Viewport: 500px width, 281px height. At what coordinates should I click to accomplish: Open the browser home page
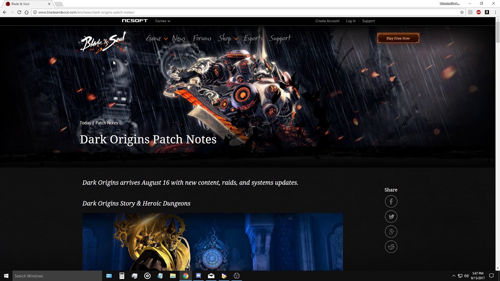[x=27, y=12]
